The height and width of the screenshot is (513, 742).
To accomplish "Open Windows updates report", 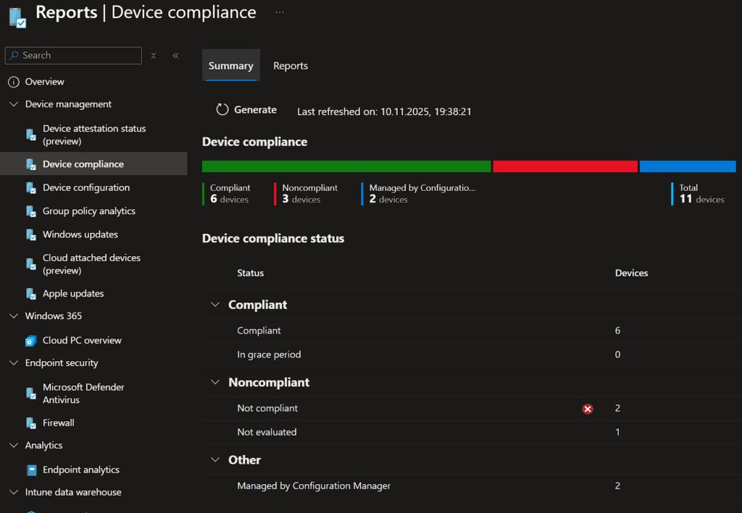I will point(80,234).
